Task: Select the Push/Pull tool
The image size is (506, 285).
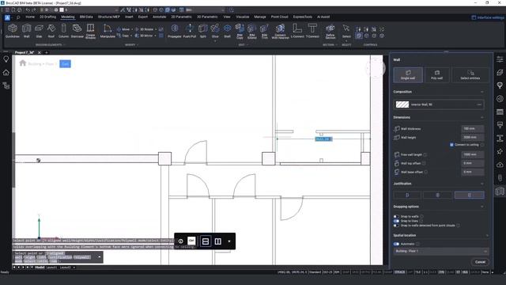Action: (190, 31)
